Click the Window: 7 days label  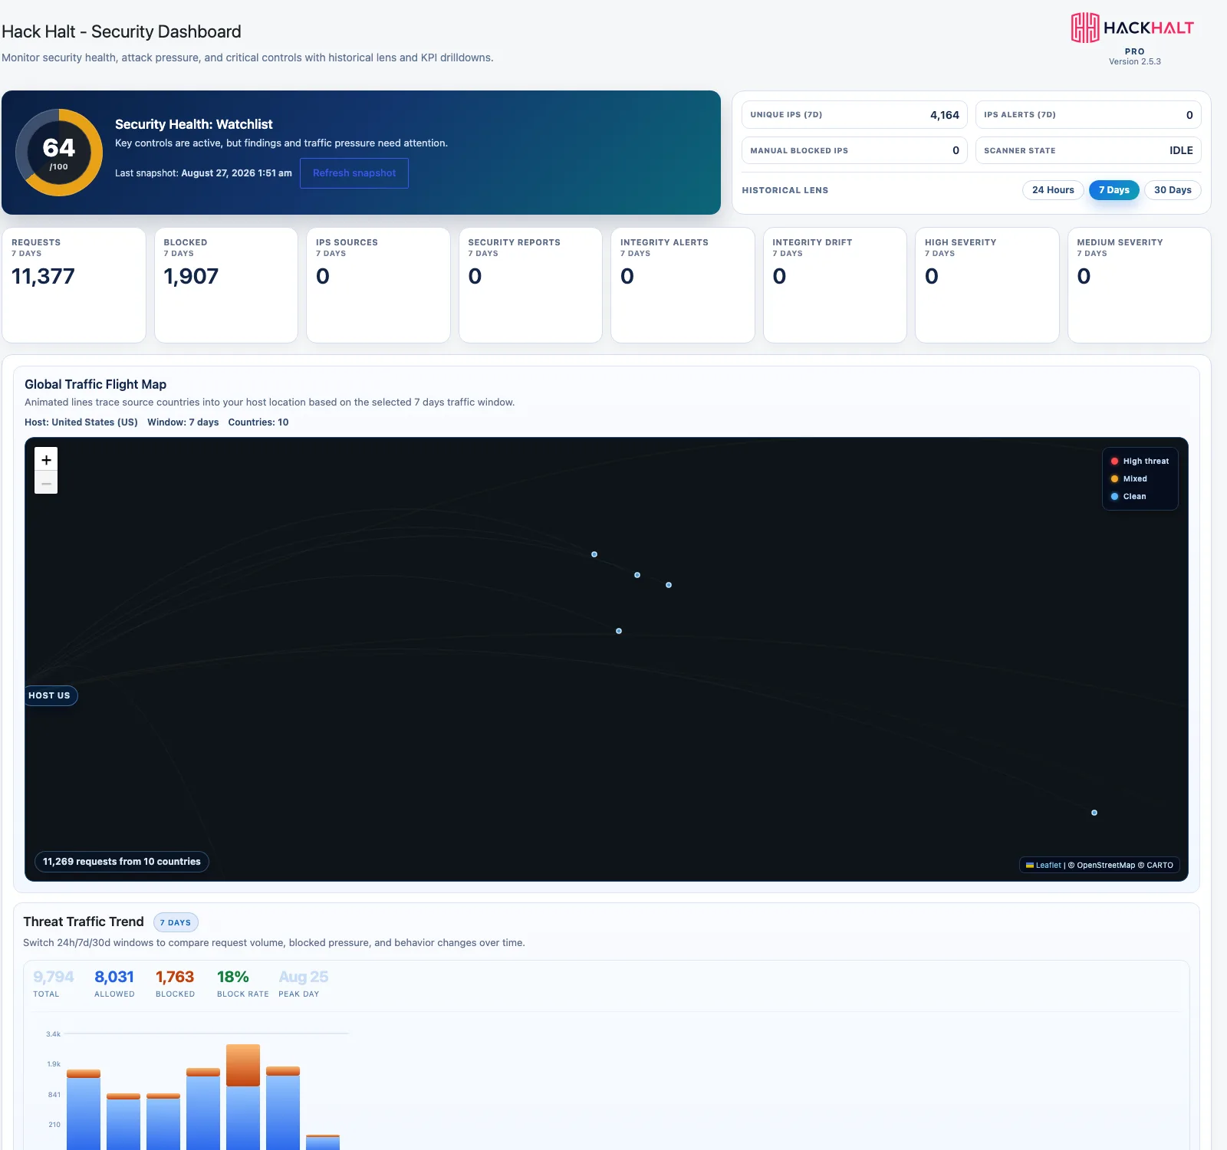183,422
